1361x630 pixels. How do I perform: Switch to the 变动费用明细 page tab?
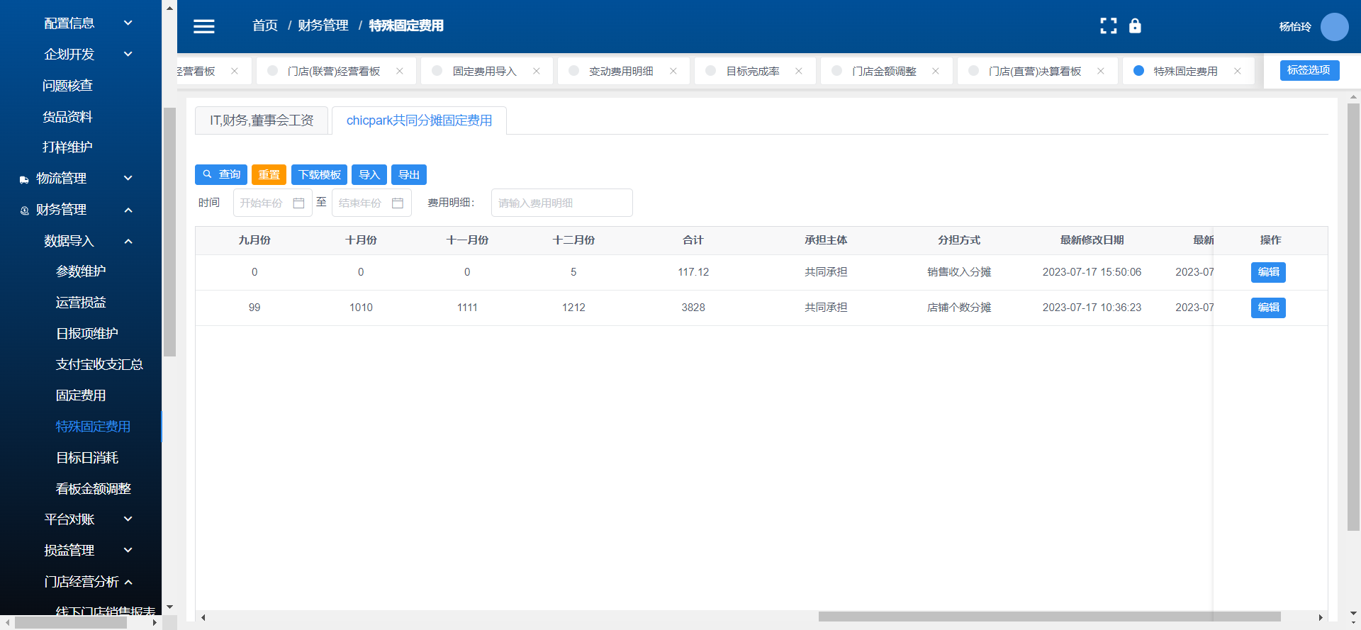coord(621,72)
